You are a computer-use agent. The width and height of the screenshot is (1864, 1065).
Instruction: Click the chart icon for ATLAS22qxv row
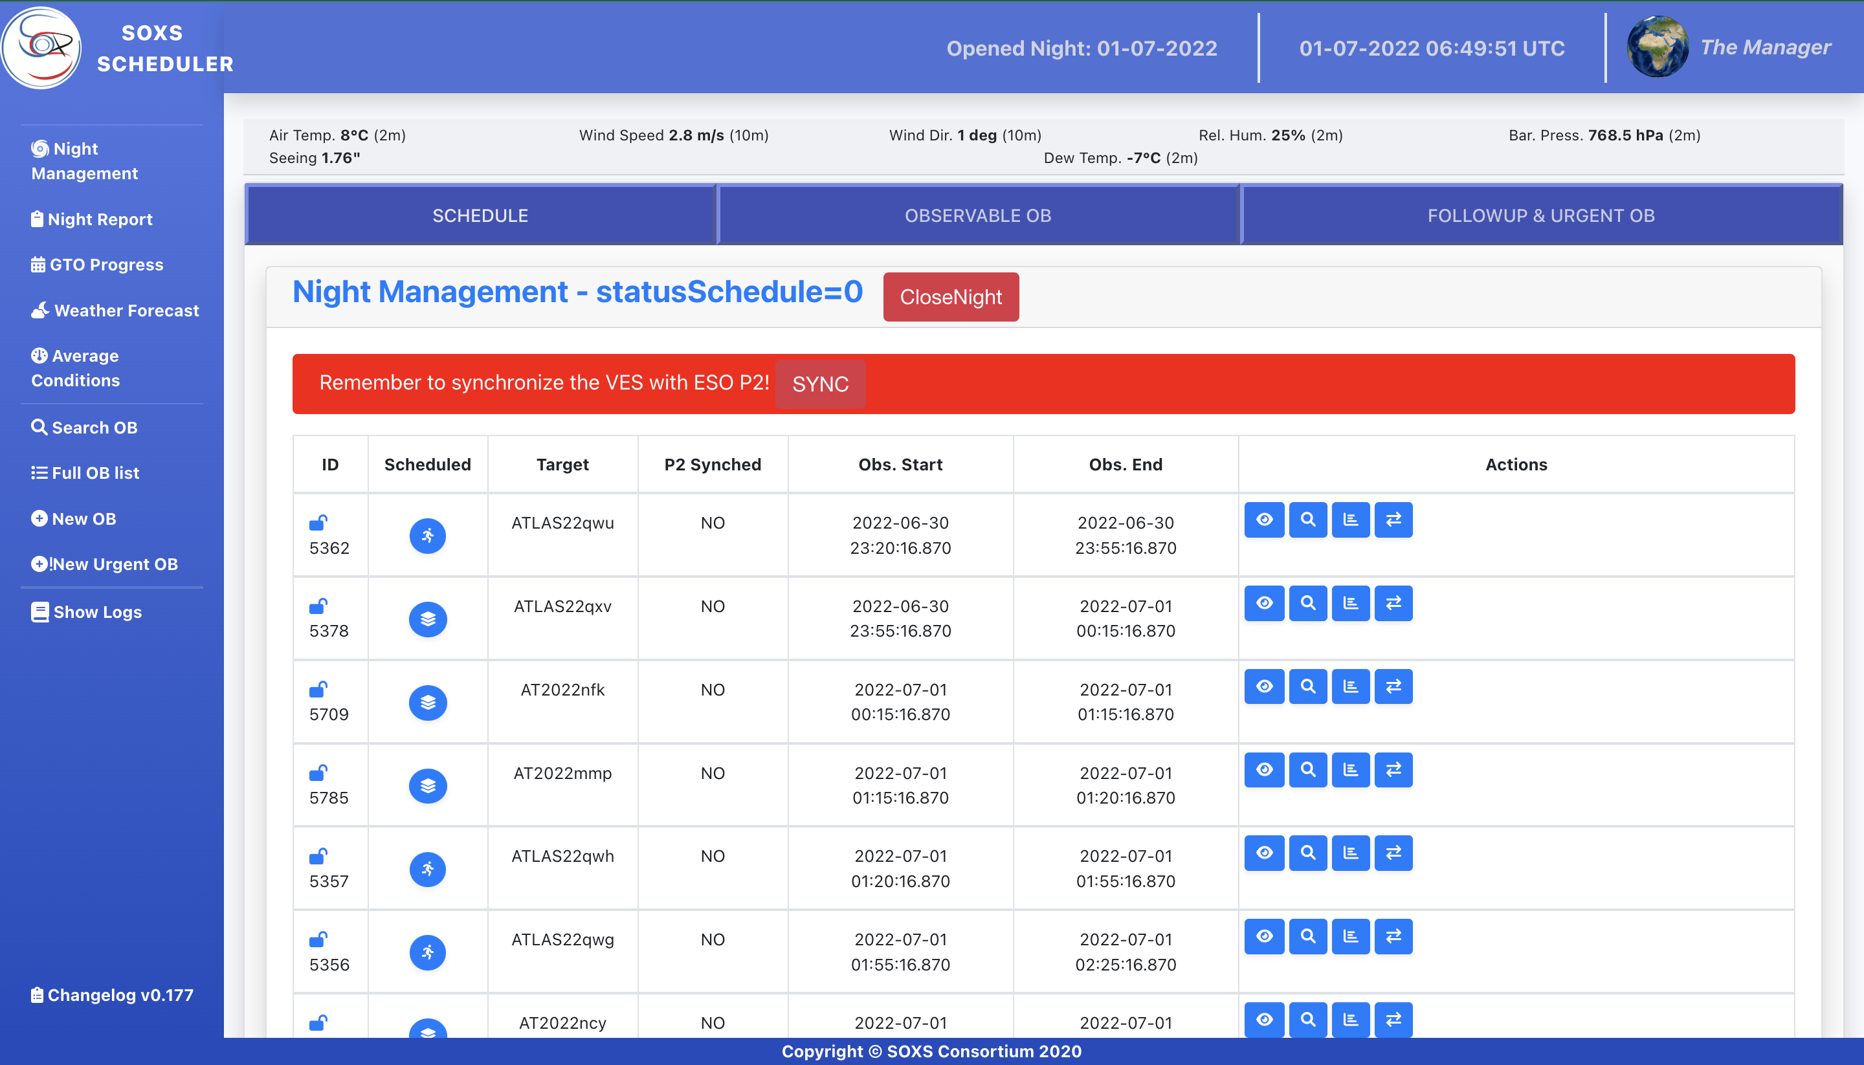pos(1351,603)
